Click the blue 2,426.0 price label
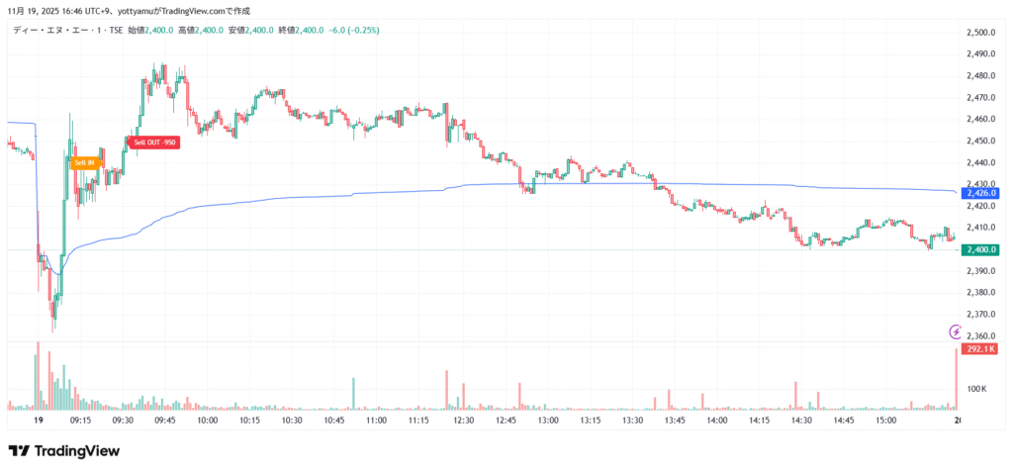Screen dimensions: 1013x472 (x=983, y=193)
